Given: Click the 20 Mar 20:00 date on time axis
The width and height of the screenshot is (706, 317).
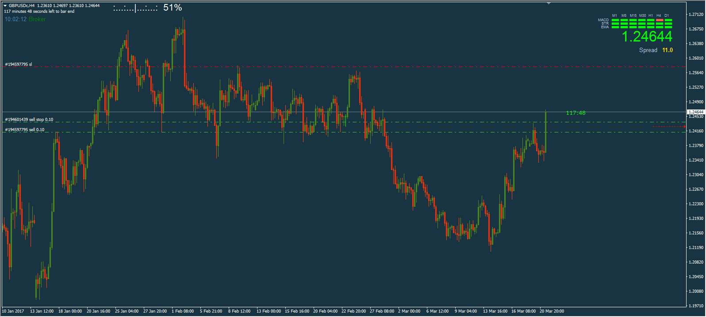Looking at the screenshot, I should pyautogui.click(x=552, y=311).
